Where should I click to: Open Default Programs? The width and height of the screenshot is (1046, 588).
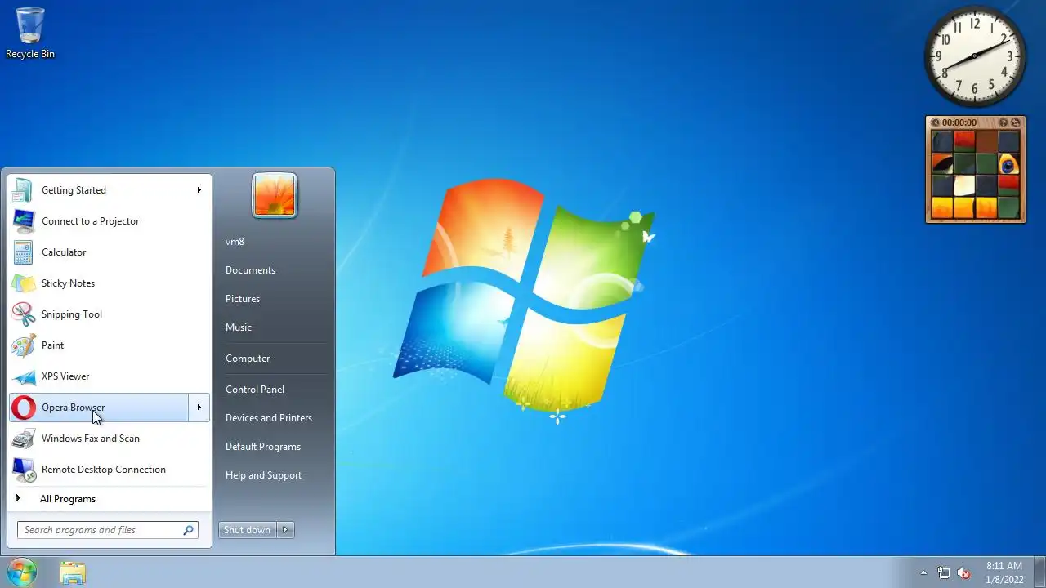[x=263, y=447]
